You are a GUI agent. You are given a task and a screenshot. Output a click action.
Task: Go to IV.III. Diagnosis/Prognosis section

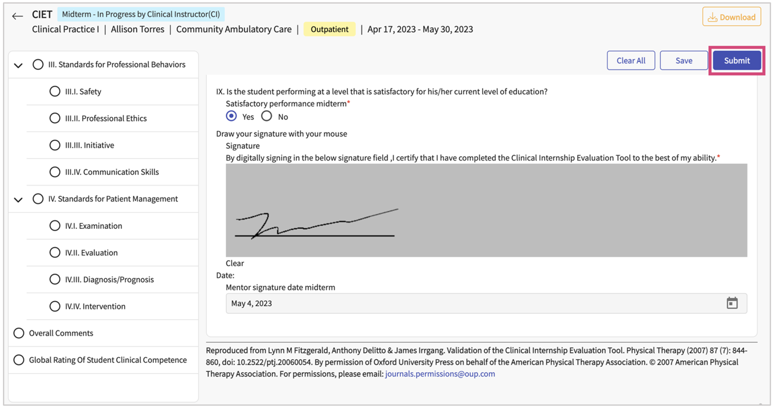point(109,279)
